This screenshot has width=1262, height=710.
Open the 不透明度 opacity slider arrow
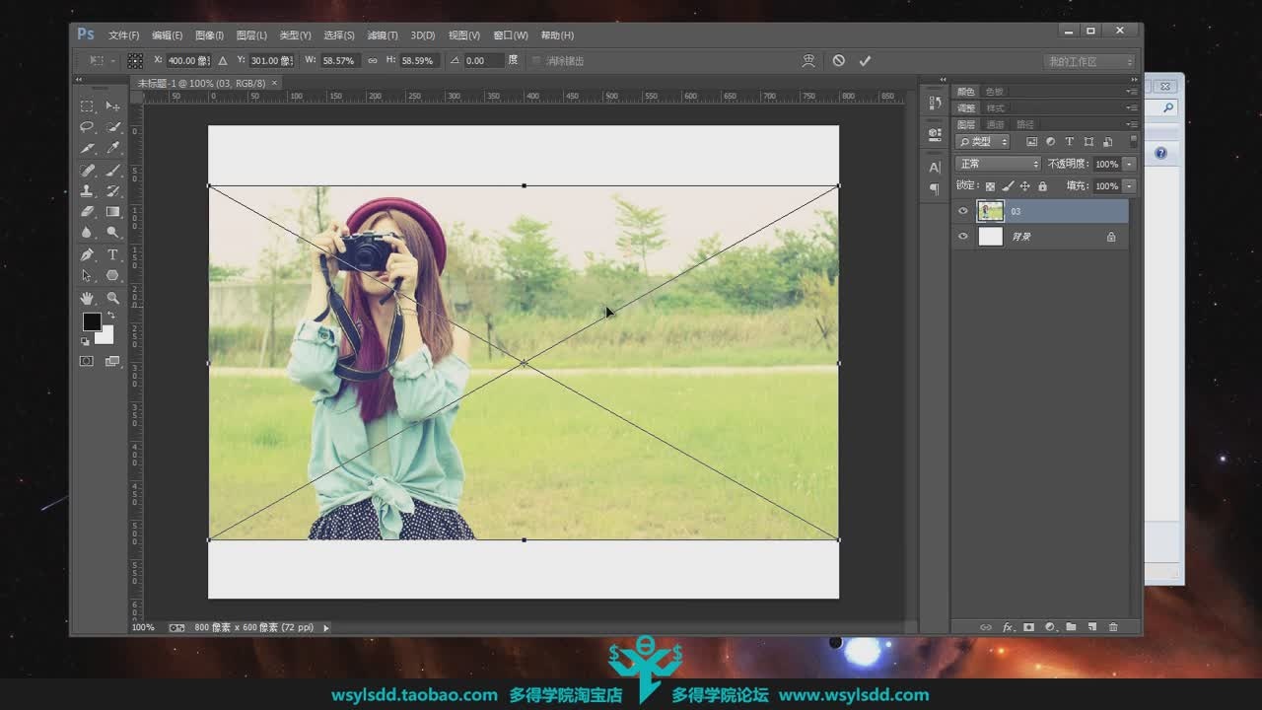(x=1130, y=164)
